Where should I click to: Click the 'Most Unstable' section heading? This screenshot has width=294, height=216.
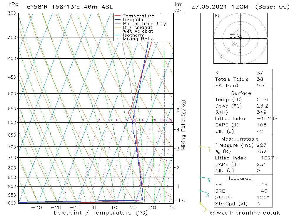[240, 139]
